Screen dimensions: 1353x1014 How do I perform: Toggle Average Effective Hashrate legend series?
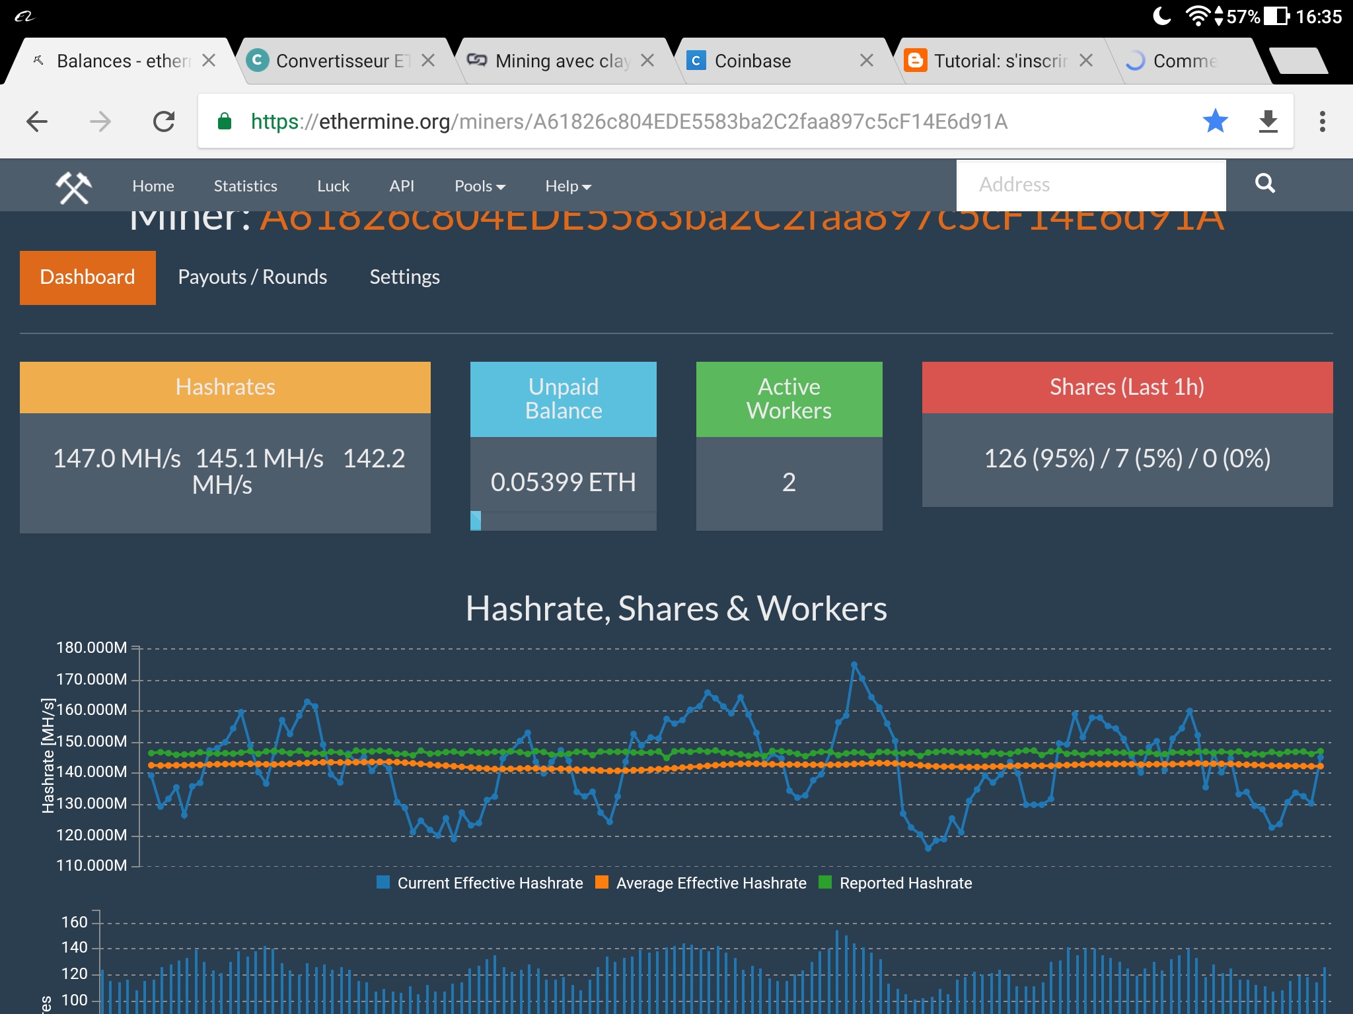coord(700,883)
